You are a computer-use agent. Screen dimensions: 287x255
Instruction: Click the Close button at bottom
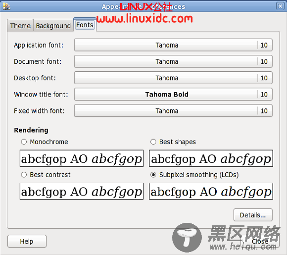[260, 241]
